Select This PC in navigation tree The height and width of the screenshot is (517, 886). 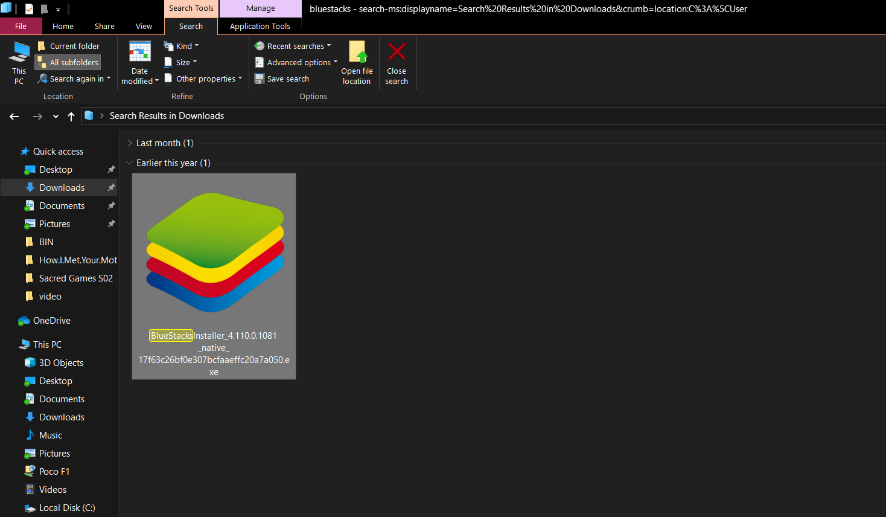(47, 345)
